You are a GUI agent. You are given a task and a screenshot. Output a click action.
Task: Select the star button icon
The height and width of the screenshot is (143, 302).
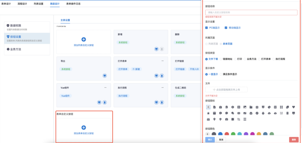[x=208, y=113]
